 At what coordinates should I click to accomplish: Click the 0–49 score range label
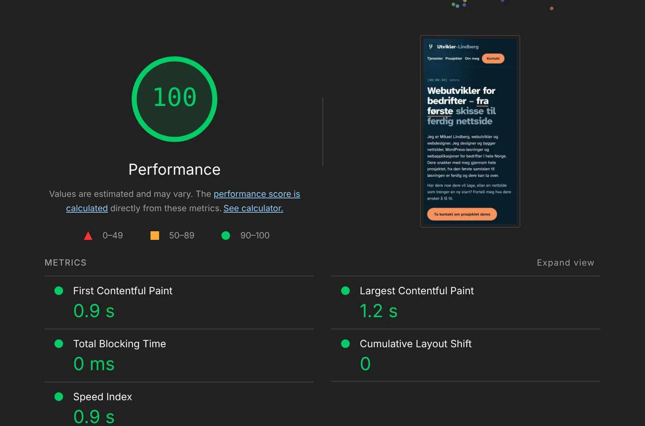coord(113,236)
